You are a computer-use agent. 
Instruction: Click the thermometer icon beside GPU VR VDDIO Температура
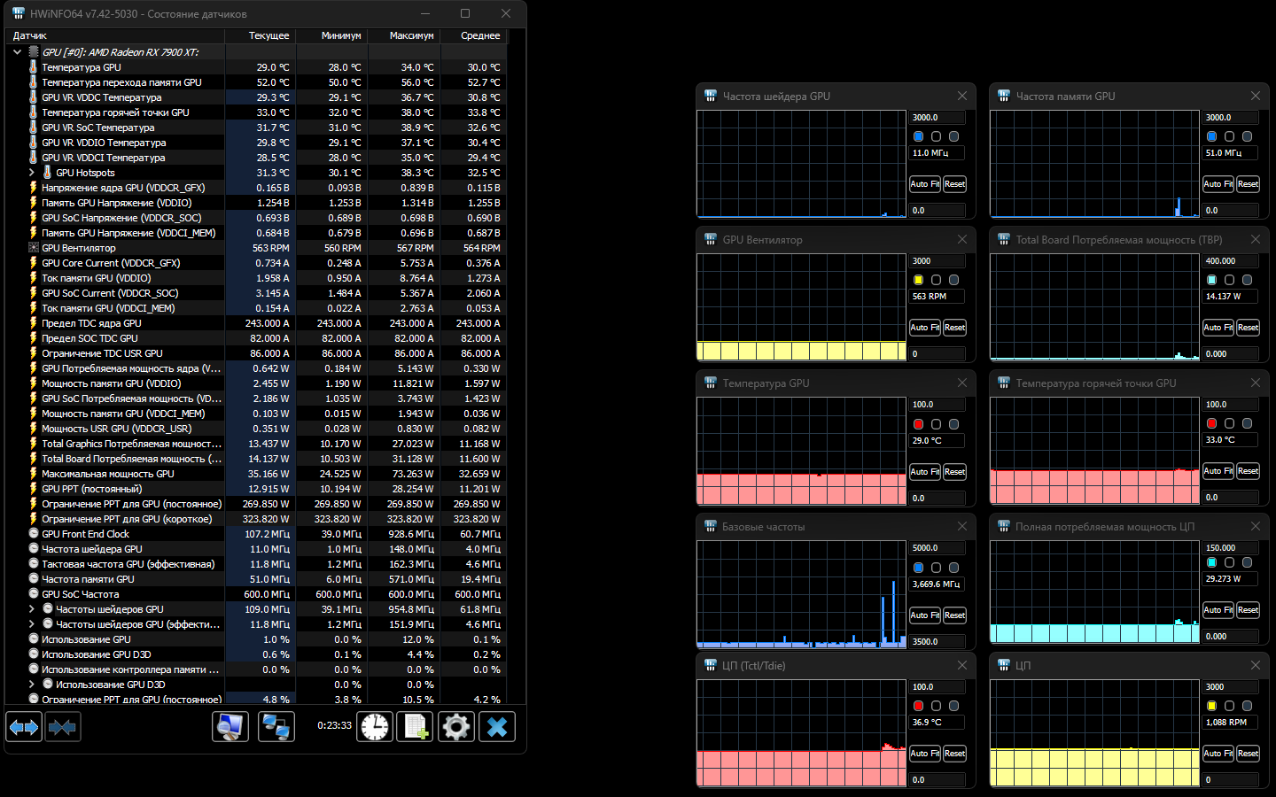[34, 143]
